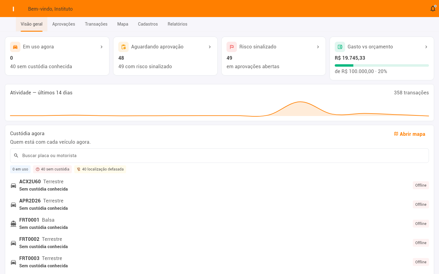This screenshot has width=439, height=274.
Task: Click '40 sem custódia conhecida' text
Action: click(41, 67)
